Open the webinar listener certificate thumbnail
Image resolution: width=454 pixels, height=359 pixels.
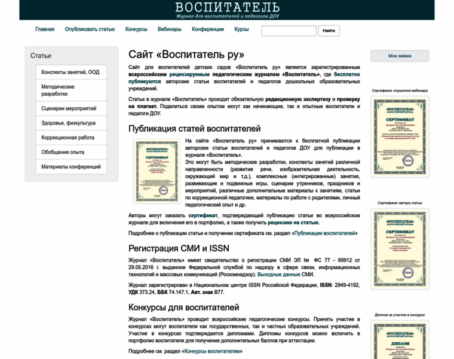click(x=400, y=137)
